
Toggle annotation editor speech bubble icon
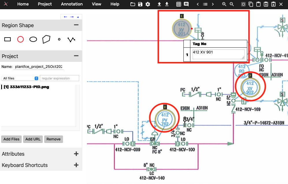(186, 4)
